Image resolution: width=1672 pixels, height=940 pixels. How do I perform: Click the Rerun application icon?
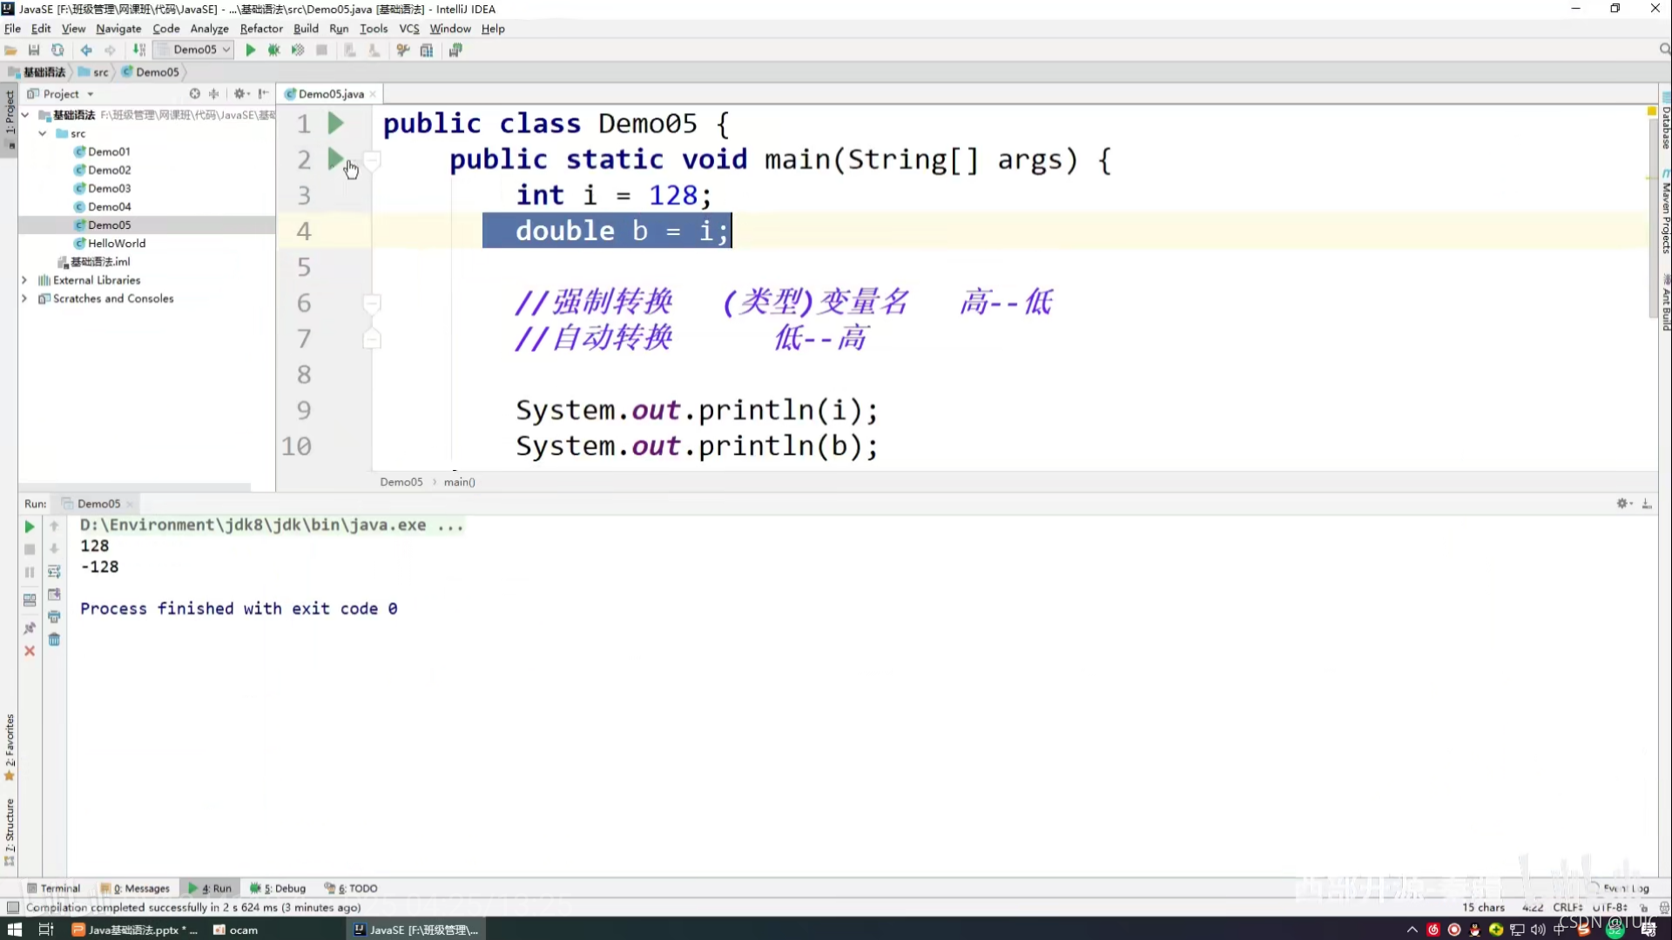29,526
